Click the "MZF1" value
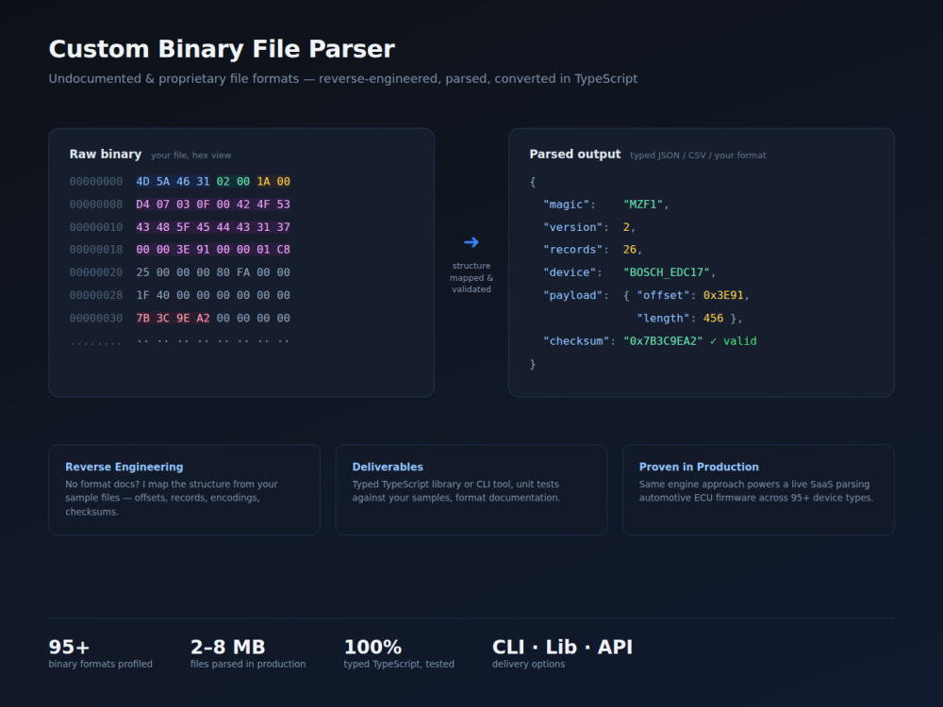Image resolution: width=943 pixels, height=707 pixels. click(x=643, y=205)
